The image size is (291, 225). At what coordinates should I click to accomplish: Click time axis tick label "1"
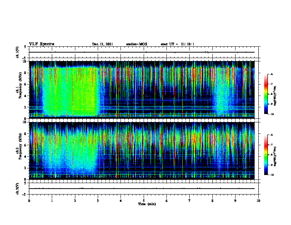(52, 201)
